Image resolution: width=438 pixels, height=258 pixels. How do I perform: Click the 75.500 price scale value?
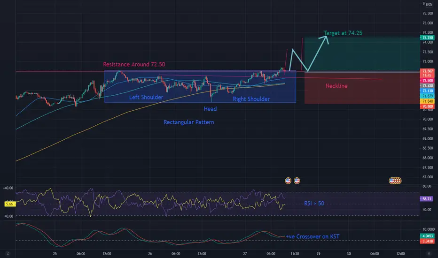(x=428, y=14)
